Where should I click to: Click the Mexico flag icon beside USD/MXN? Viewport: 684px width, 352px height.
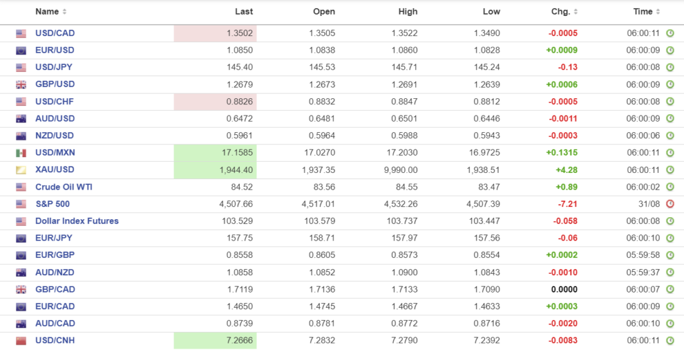[x=21, y=153]
